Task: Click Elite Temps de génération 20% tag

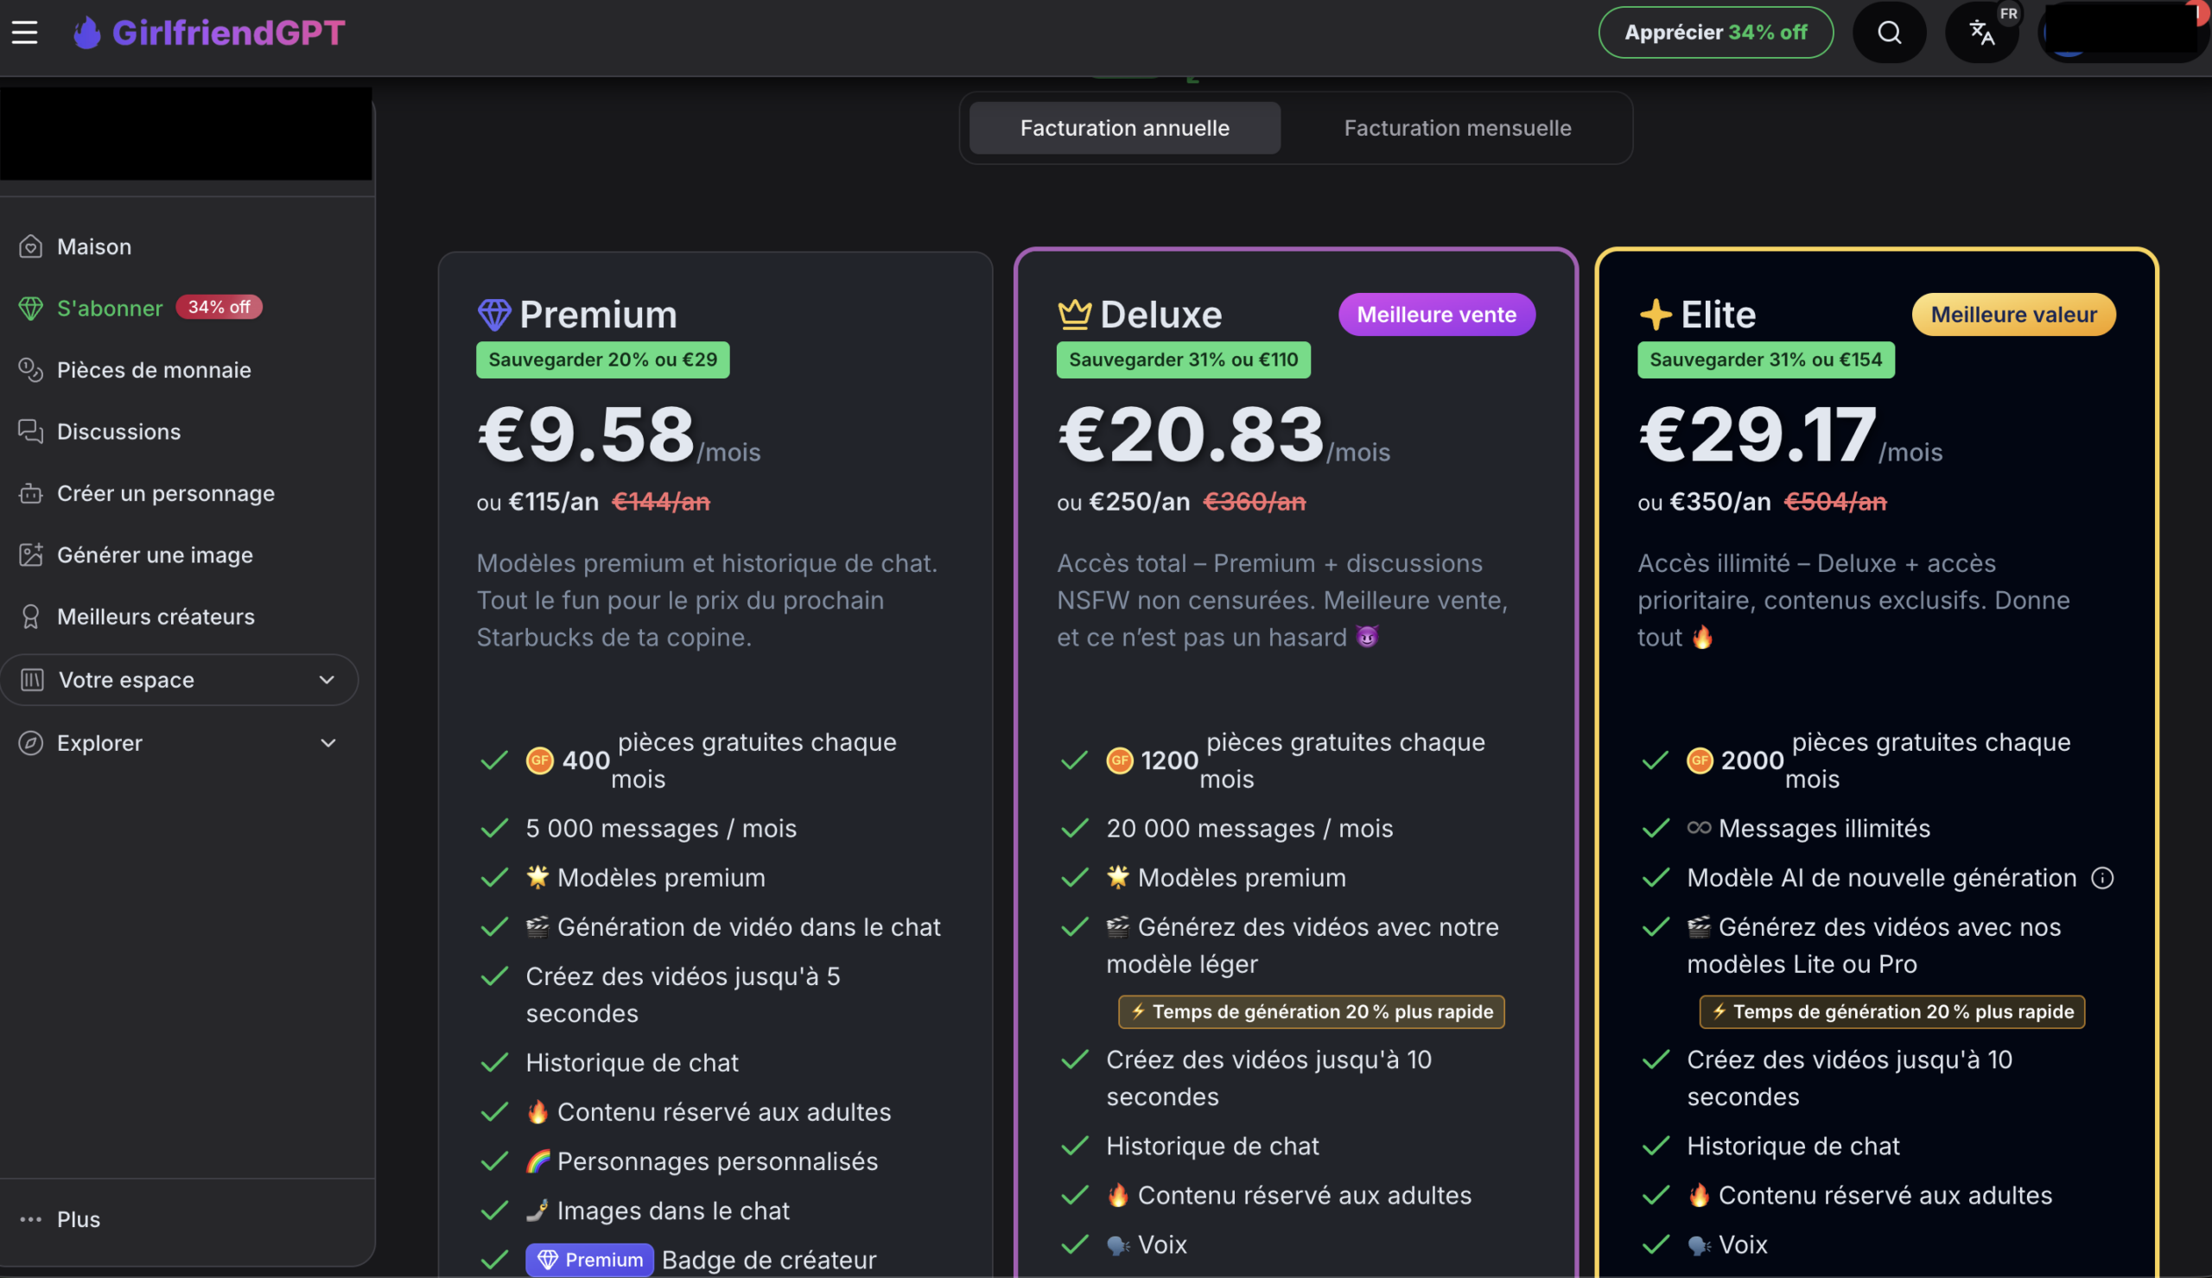Action: [x=1891, y=1011]
